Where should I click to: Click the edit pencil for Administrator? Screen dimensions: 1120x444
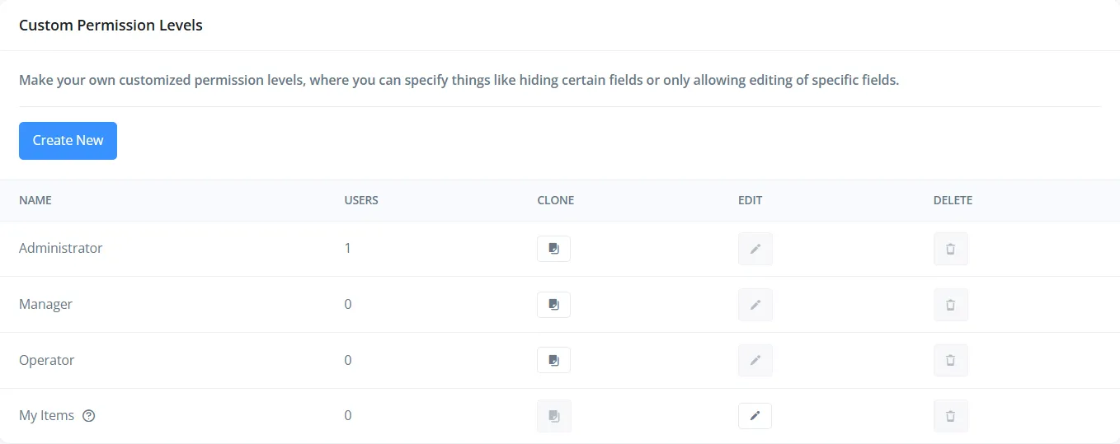pos(755,249)
